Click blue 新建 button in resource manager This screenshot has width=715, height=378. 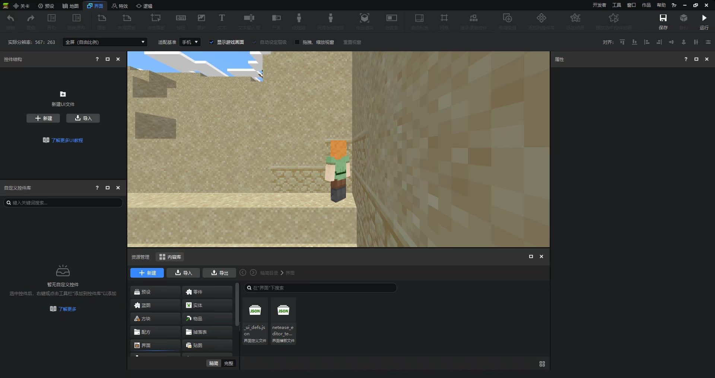click(x=147, y=273)
